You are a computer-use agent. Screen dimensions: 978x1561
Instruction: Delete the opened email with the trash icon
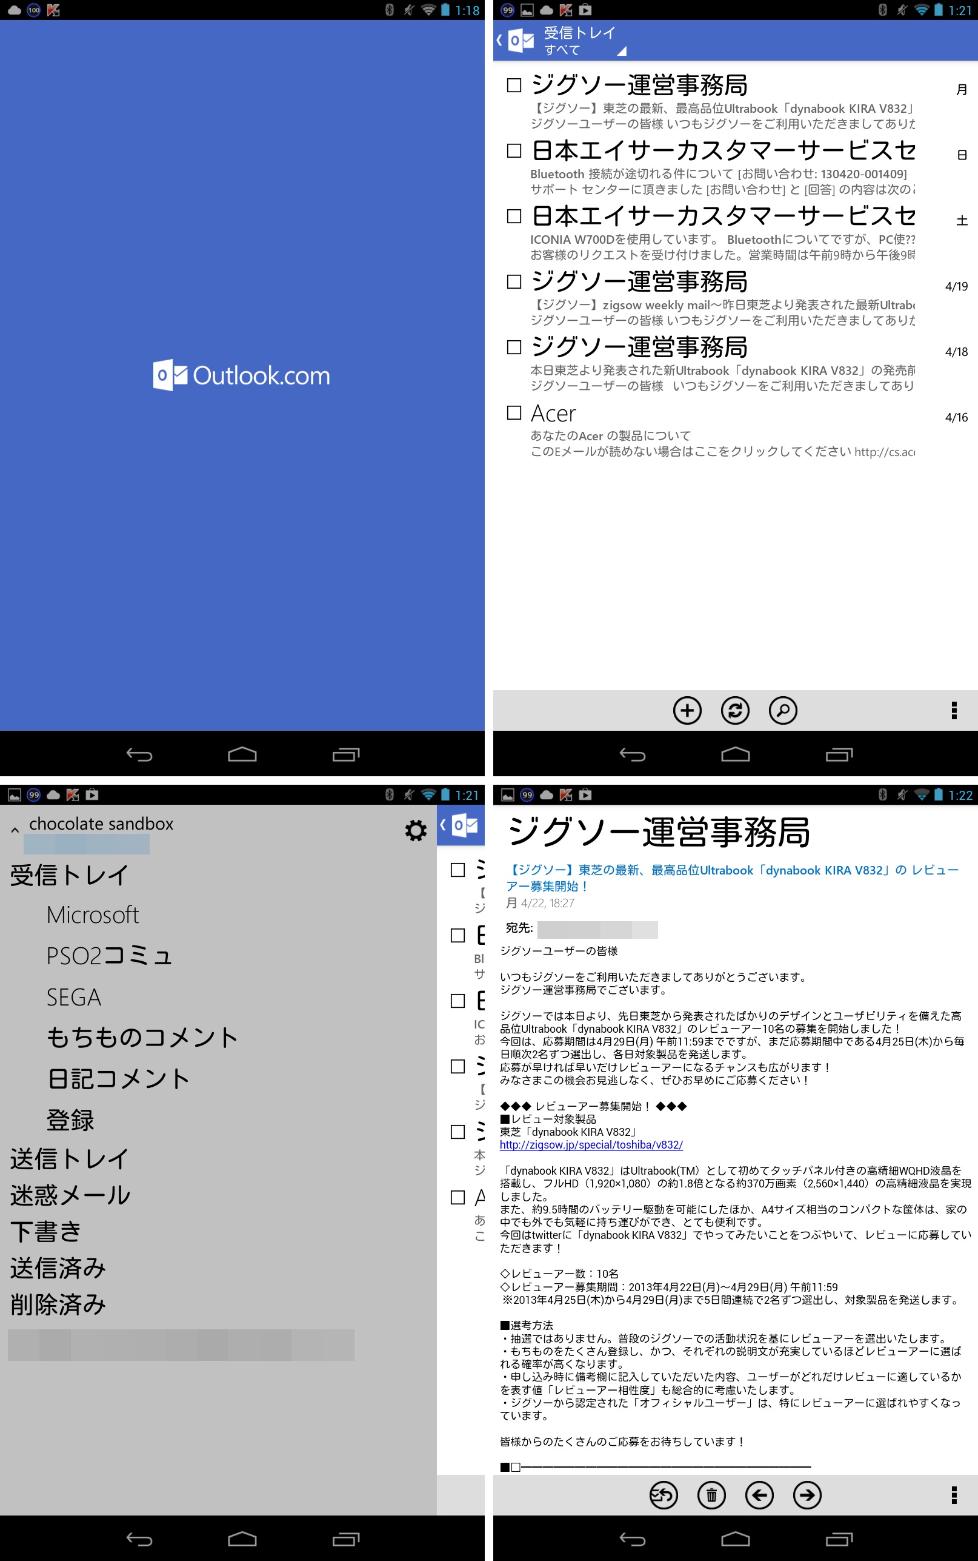[x=711, y=1495]
